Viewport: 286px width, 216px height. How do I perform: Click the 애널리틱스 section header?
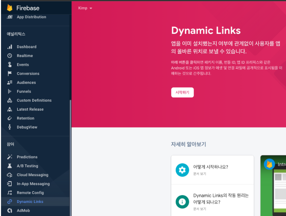16,34
